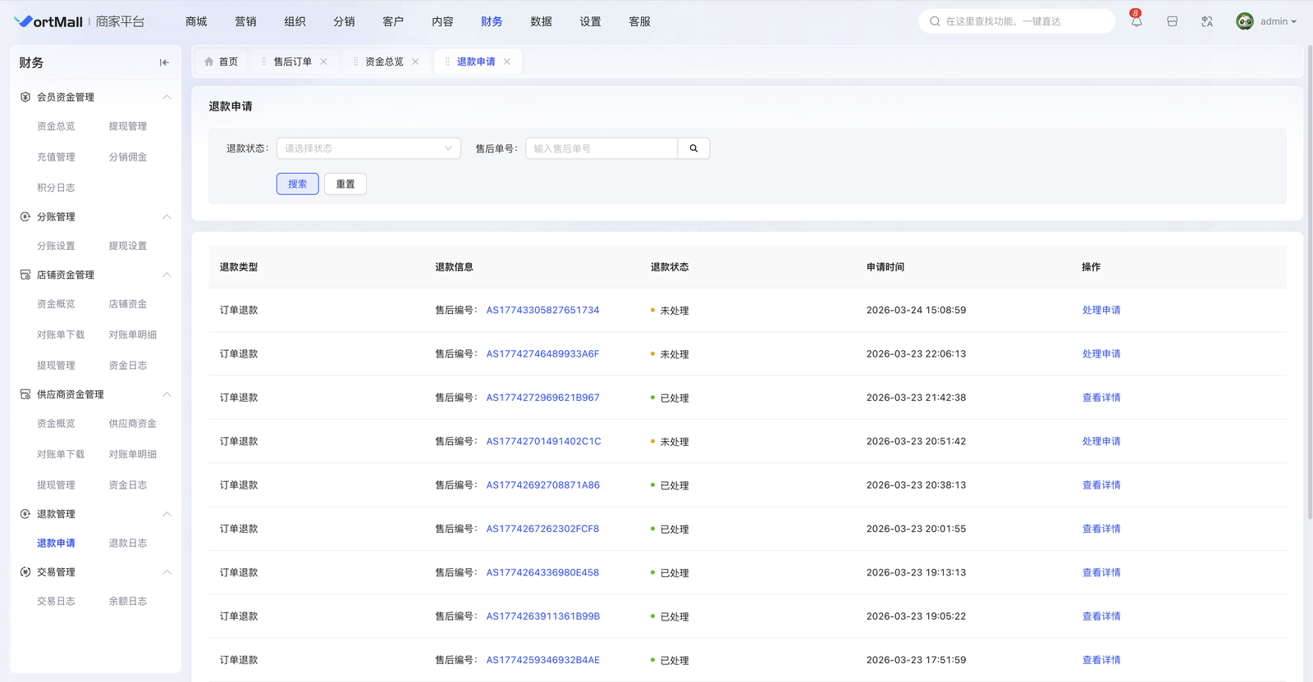
Task: Open the 退款状态 status dropdown
Action: tap(368, 148)
